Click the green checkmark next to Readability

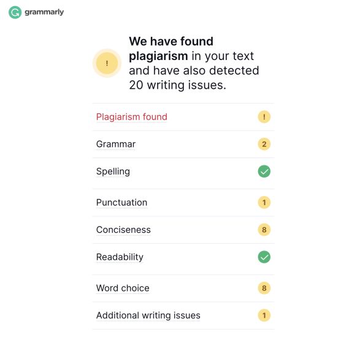(x=264, y=257)
